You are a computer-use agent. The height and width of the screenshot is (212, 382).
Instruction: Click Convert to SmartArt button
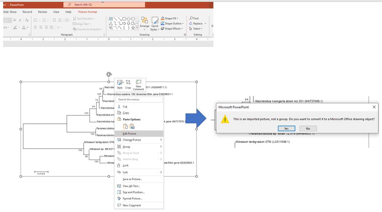coord(88,29)
